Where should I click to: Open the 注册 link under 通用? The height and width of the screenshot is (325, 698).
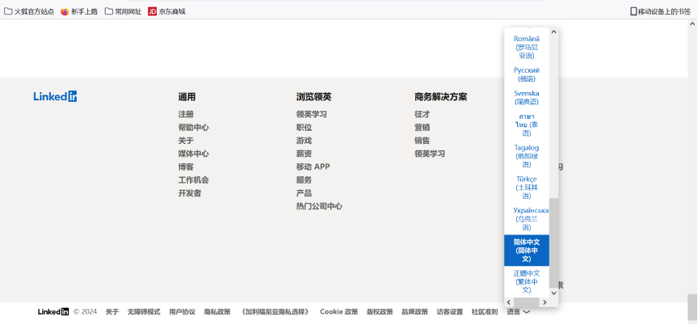[186, 114]
